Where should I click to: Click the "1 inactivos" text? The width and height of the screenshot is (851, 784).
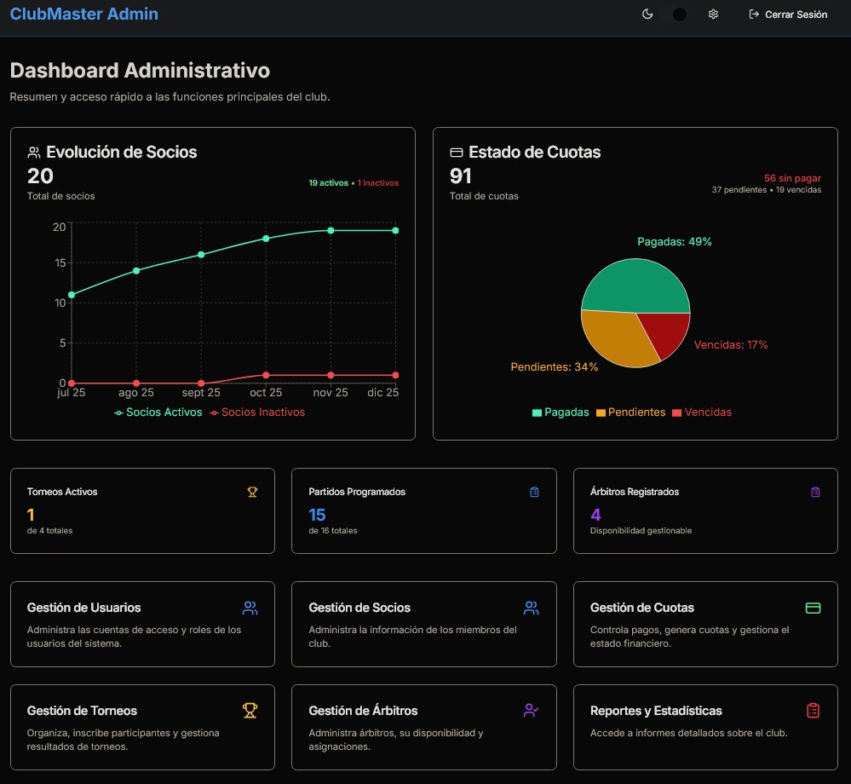pyautogui.click(x=377, y=183)
